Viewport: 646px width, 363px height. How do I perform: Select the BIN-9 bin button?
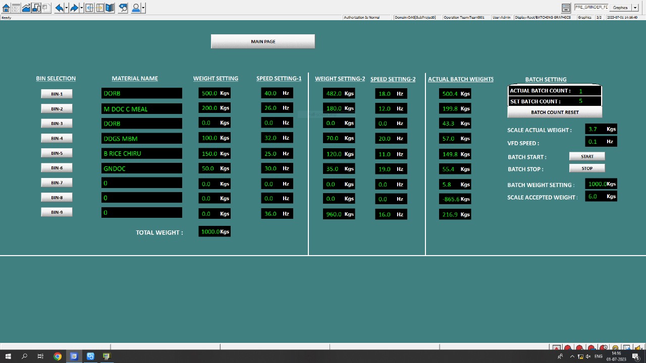point(57,212)
